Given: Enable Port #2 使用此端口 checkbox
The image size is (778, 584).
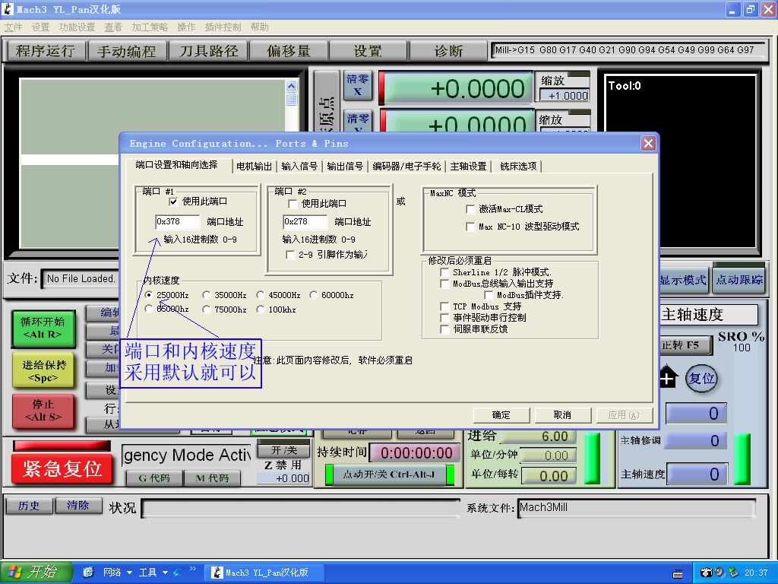Looking at the screenshot, I should pos(293,204).
